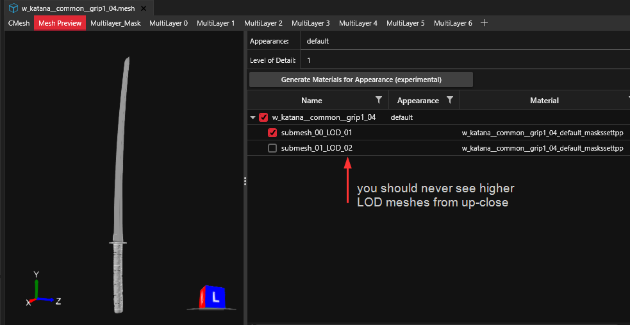630x325 pixels.
Task: Switch to the CMesh tab
Action: [19, 23]
